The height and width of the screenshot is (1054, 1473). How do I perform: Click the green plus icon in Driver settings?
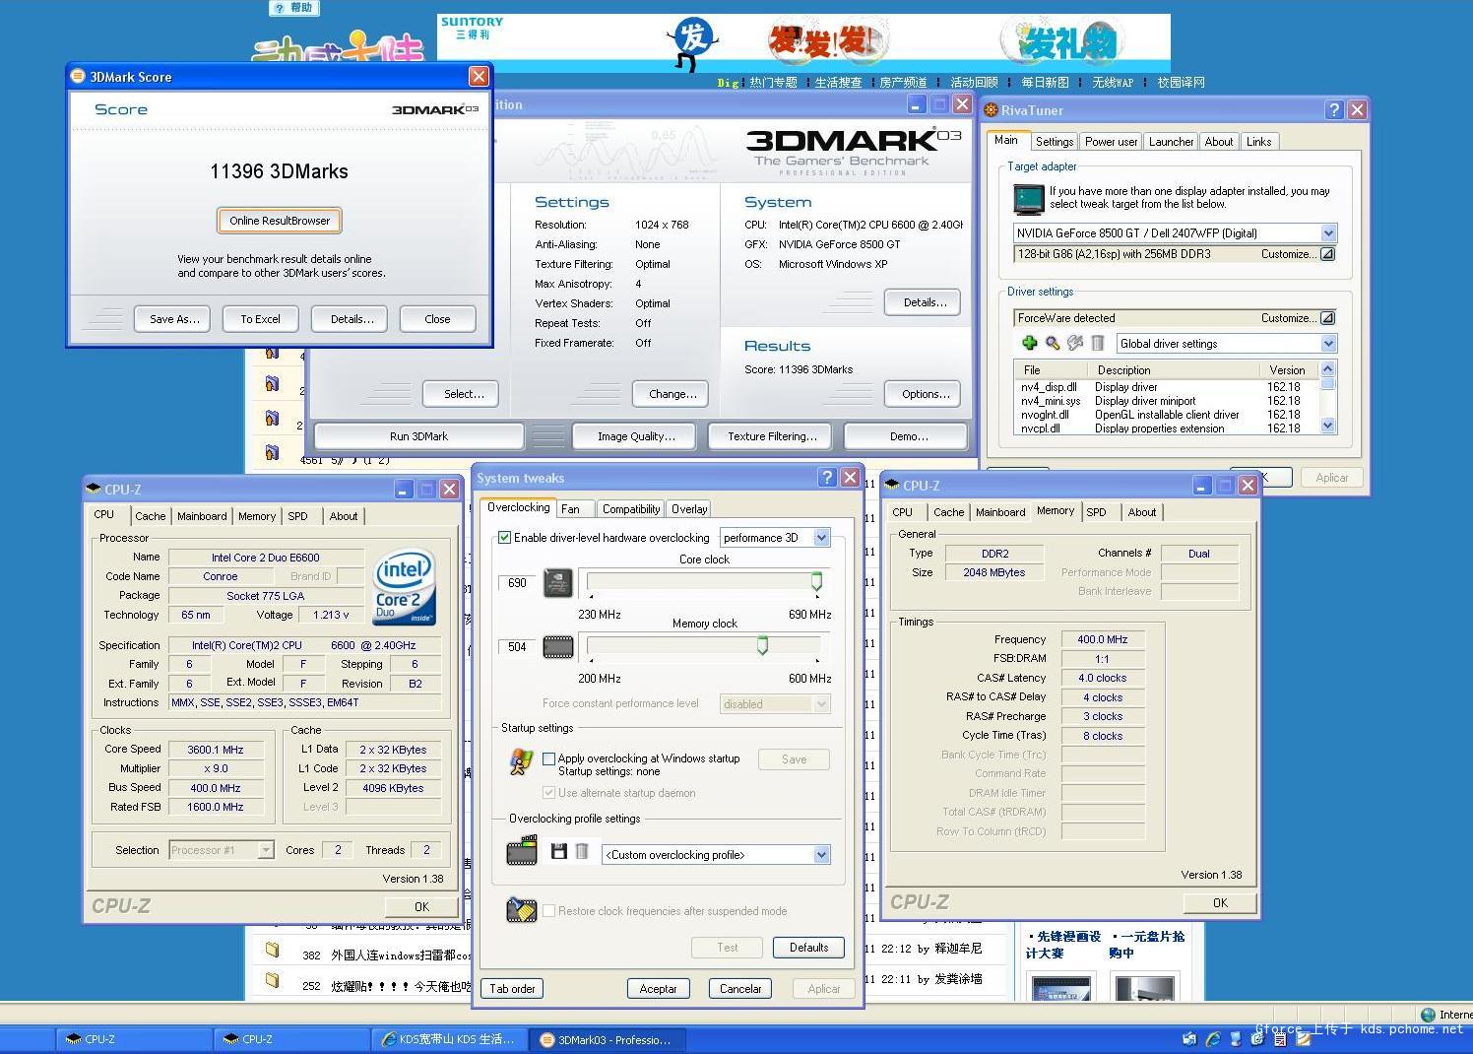point(1029,343)
